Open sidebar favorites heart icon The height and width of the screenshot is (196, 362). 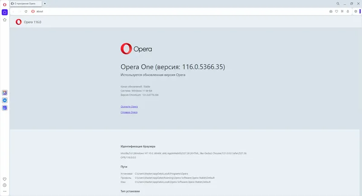[5, 179]
